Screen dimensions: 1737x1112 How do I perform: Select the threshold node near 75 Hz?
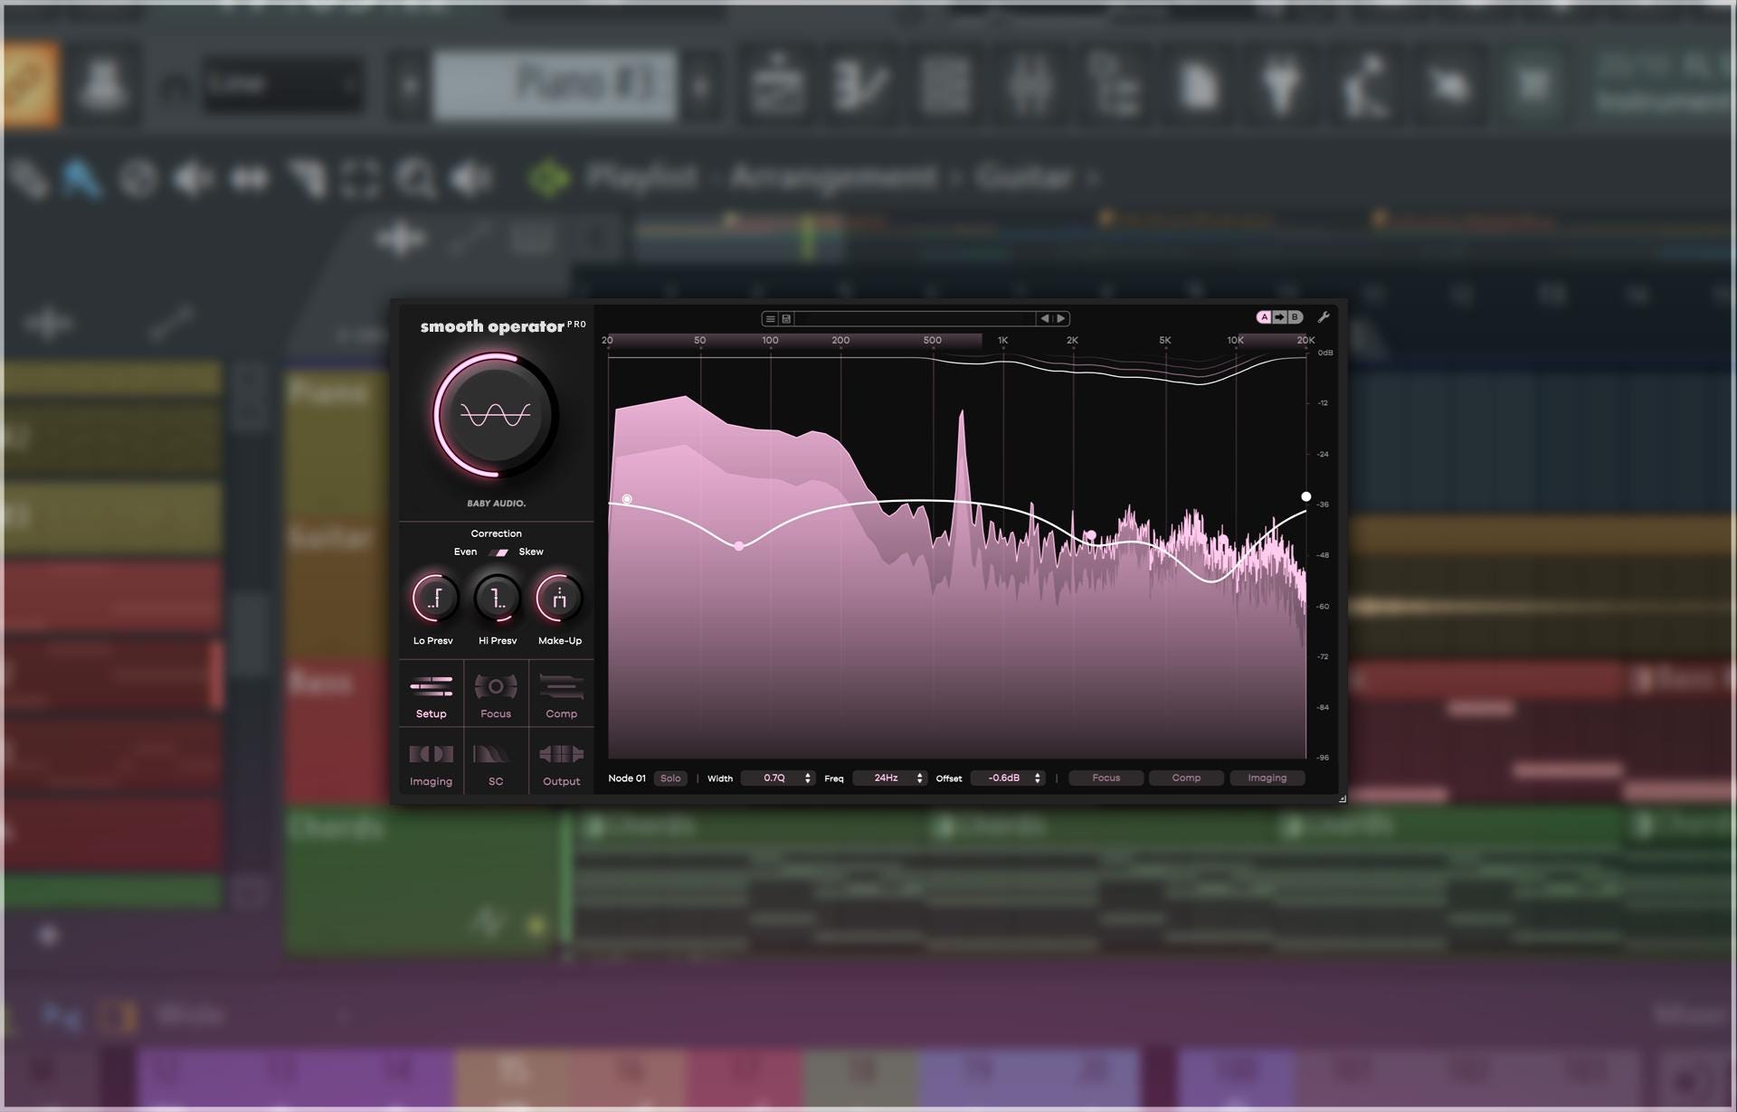tap(739, 546)
